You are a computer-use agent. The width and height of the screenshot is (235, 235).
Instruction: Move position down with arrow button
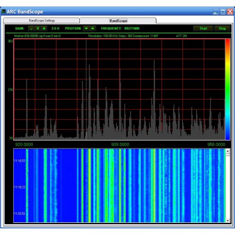pos(86,29)
